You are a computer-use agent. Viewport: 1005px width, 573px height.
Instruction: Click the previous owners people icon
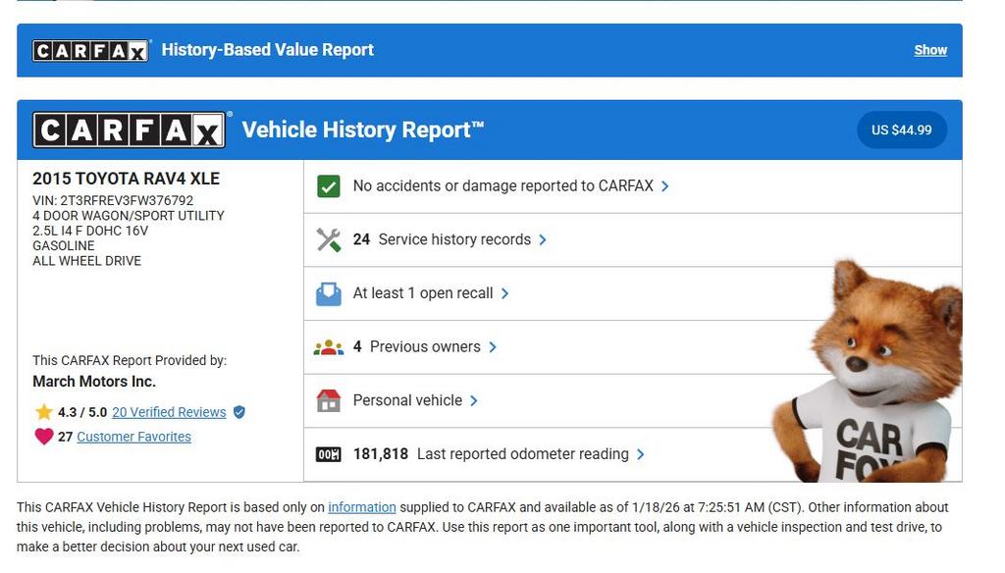click(329, 347)
